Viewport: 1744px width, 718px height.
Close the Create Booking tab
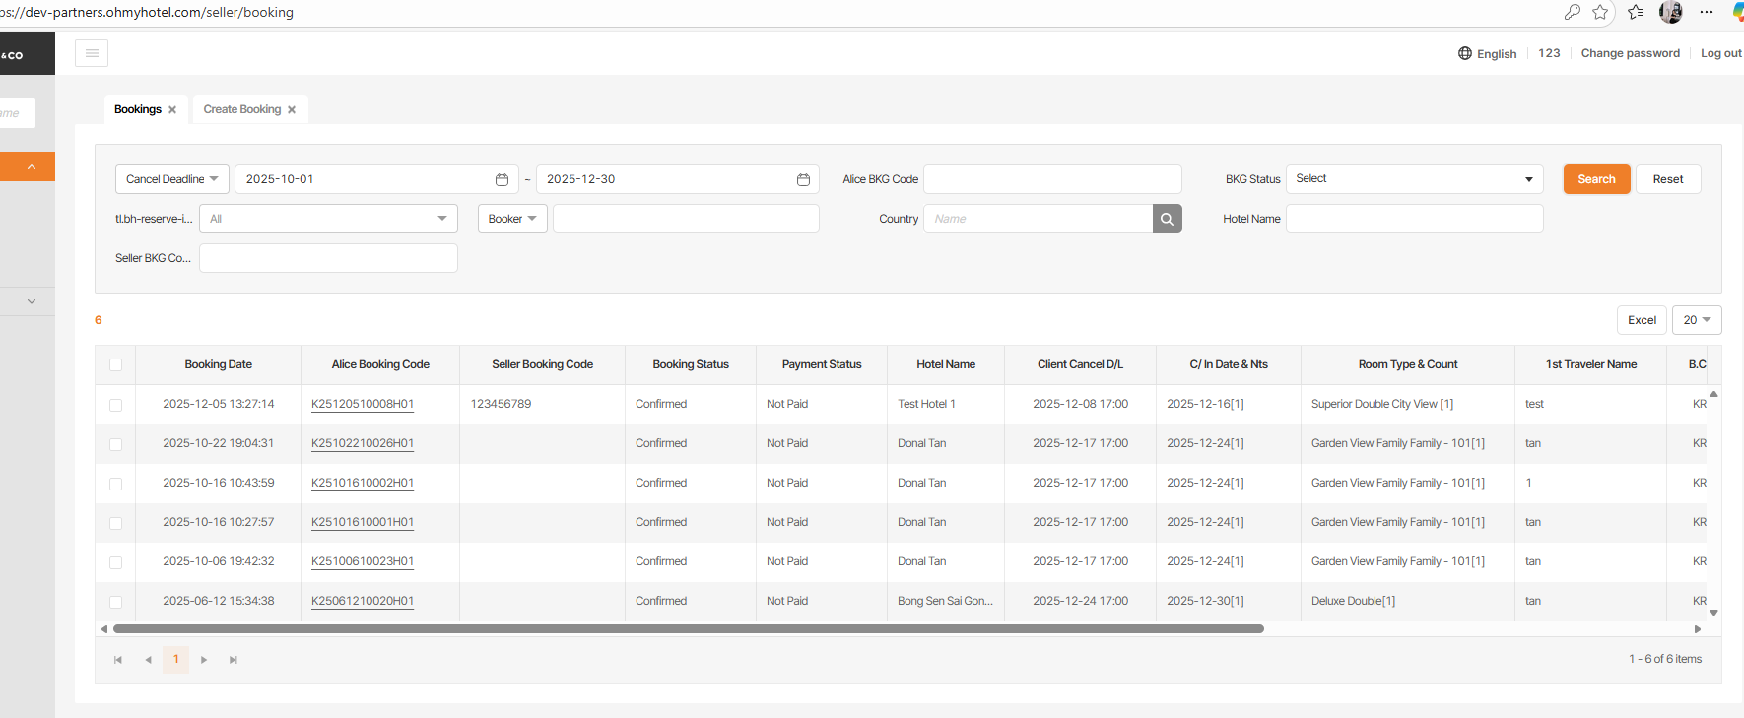point(292,110)
